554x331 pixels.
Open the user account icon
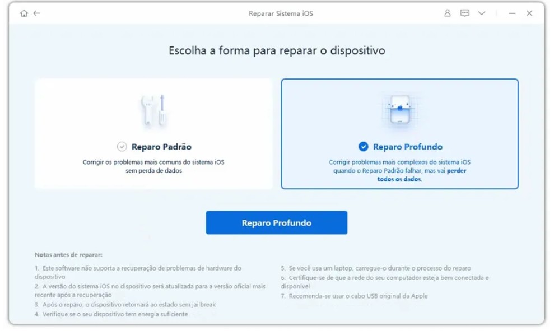coord(447,13)
